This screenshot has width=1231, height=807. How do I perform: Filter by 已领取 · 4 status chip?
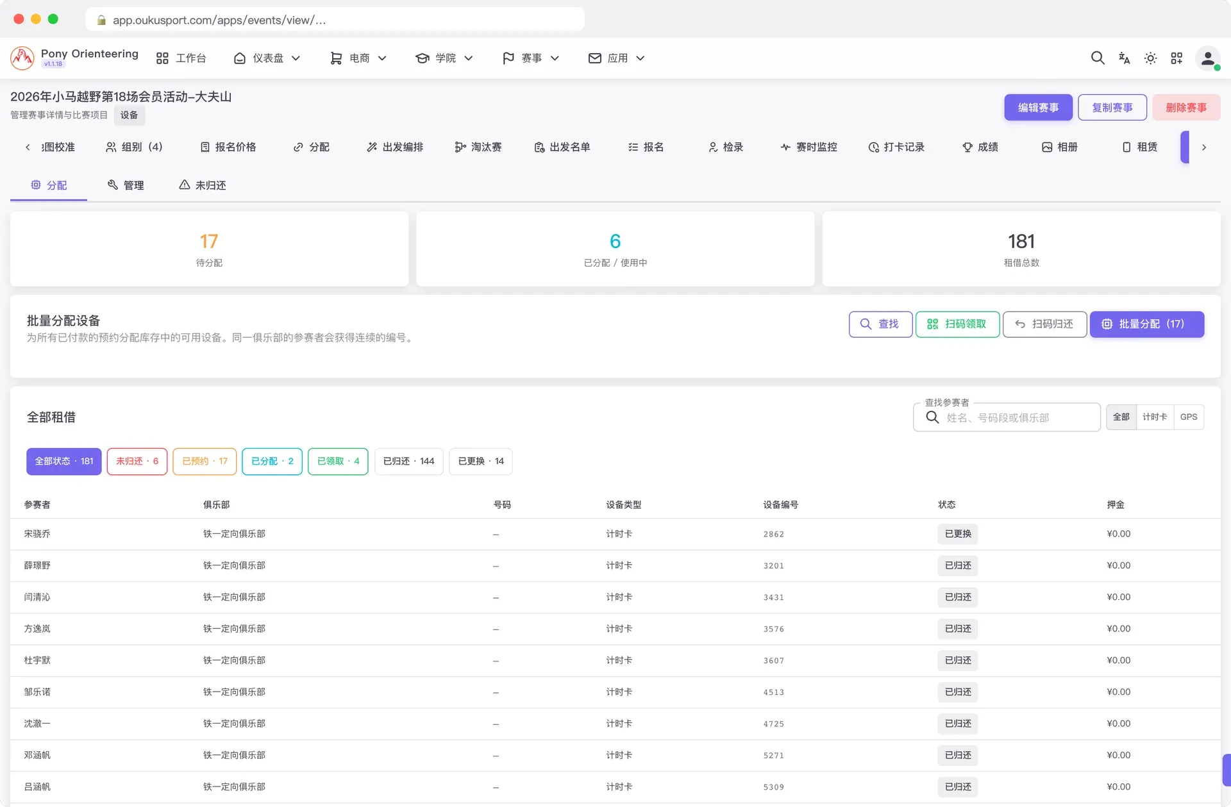(x=338, y=462)
